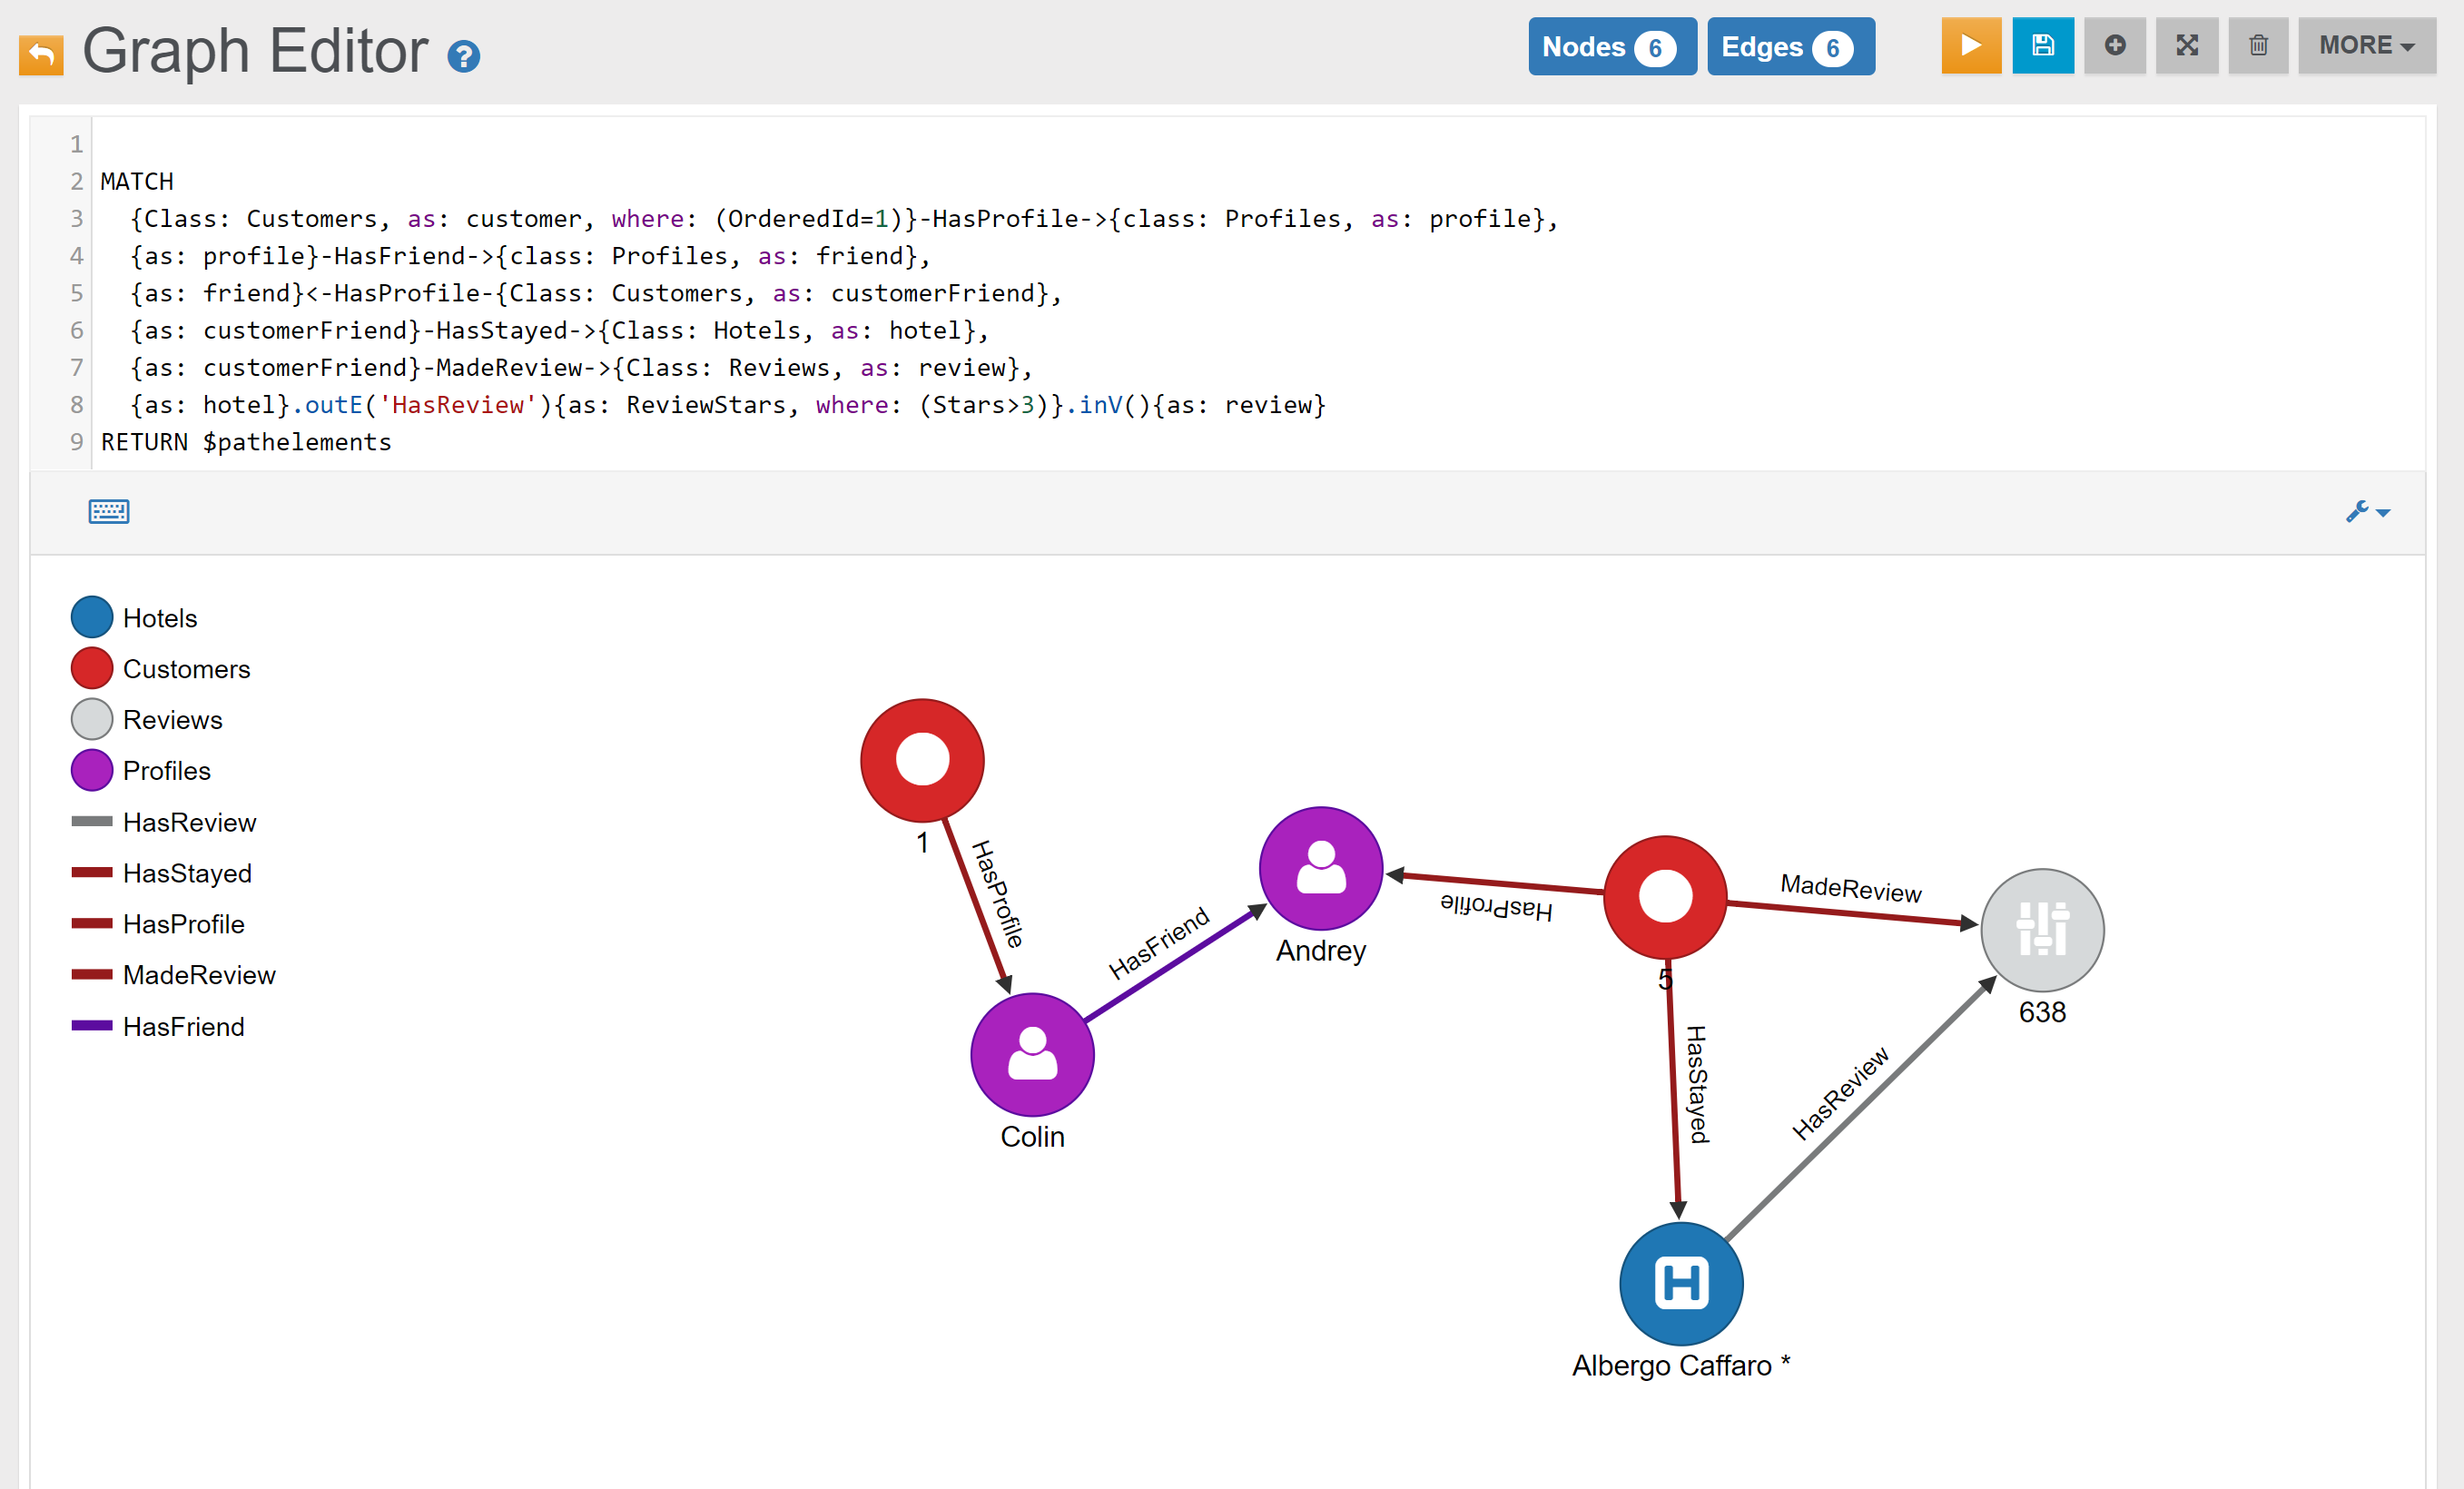This screenshot has width=2464, height=1489.
Task: Click the Edges 6 counter button
Action: [1789, 47]
